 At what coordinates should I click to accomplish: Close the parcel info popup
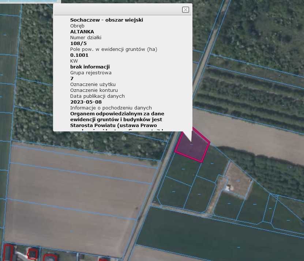tap(185, 10)
